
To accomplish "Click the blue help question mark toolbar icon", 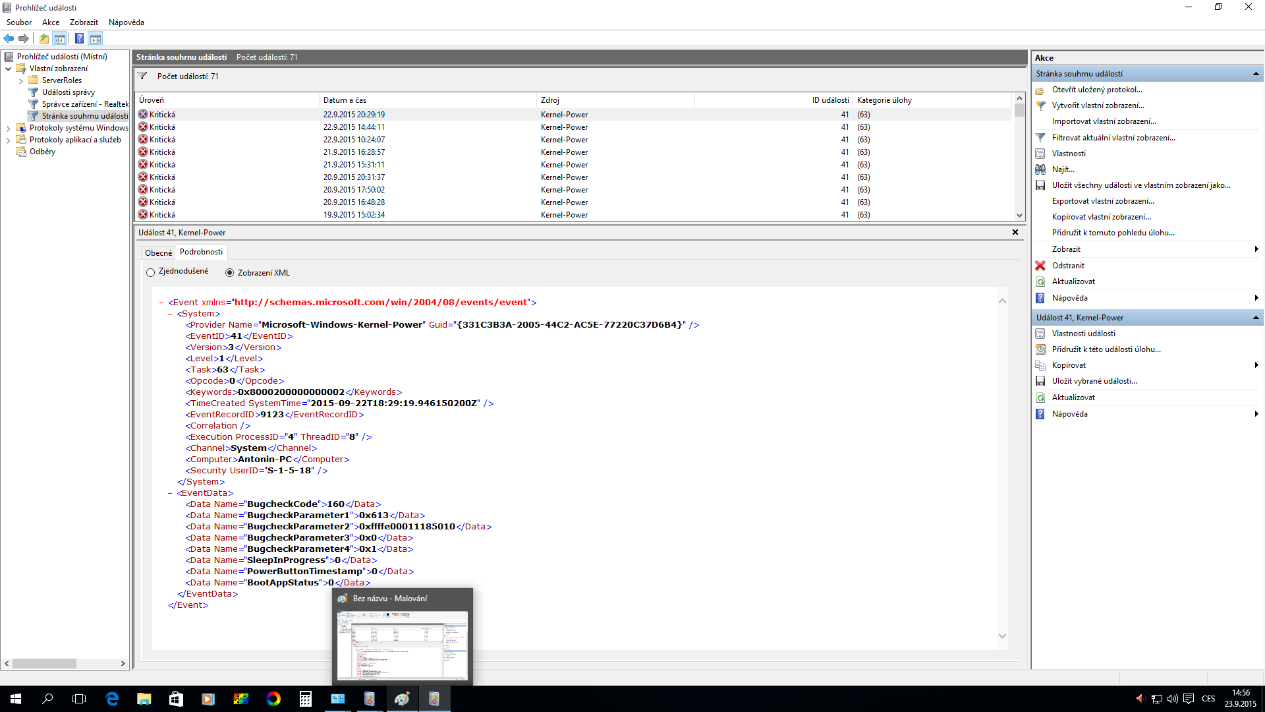I will pos(79,38).
